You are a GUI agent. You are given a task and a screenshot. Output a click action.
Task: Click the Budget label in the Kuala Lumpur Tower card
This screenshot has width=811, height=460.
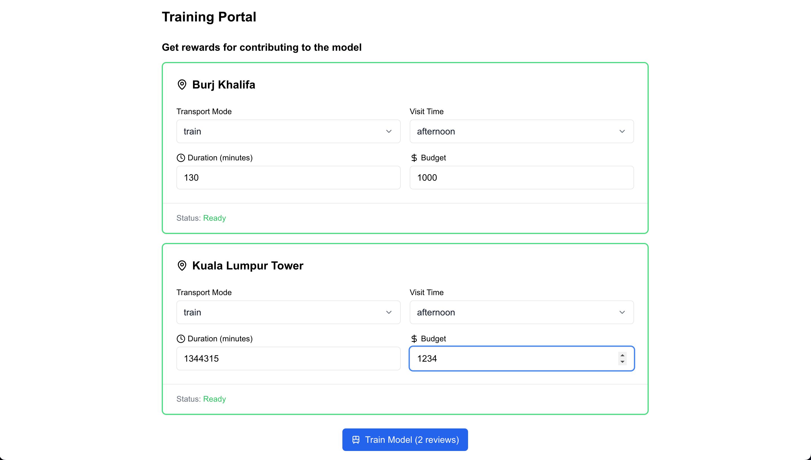433,339
